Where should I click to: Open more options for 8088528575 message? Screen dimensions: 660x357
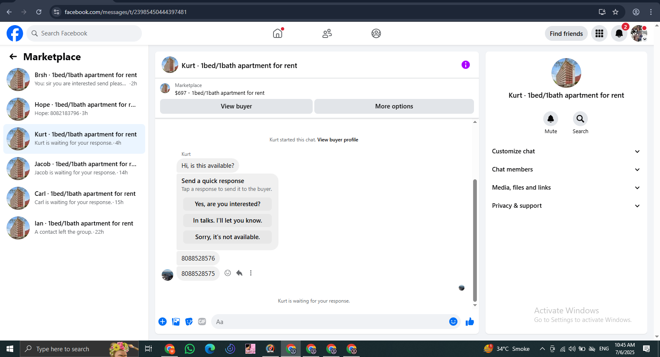coord(251,273)
